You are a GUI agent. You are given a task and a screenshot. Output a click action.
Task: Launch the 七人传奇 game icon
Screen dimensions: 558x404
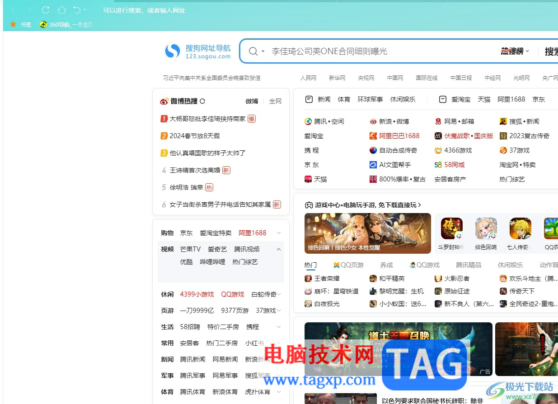[520, 228]
